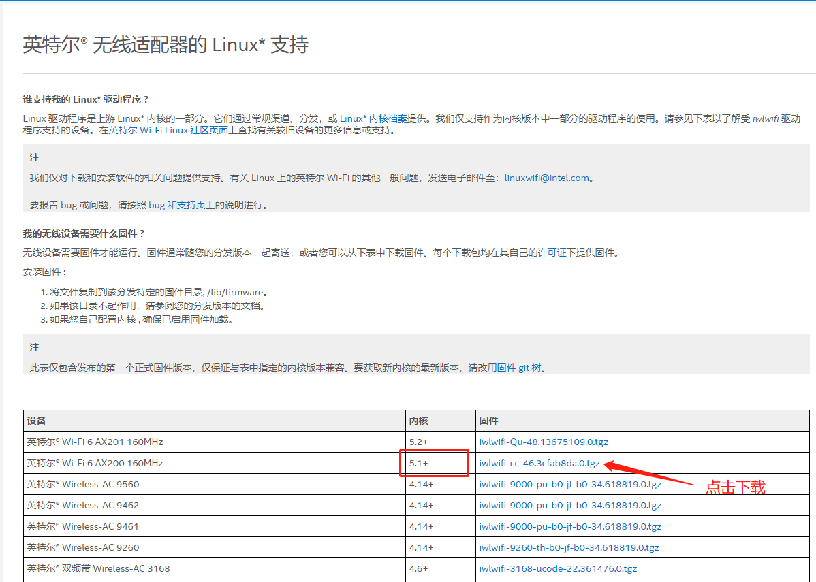The height and width of the screenshot is (582, 816).
Task: Select the Wireless-AC 9462 device cell
Action: click(x=215, y=505)
